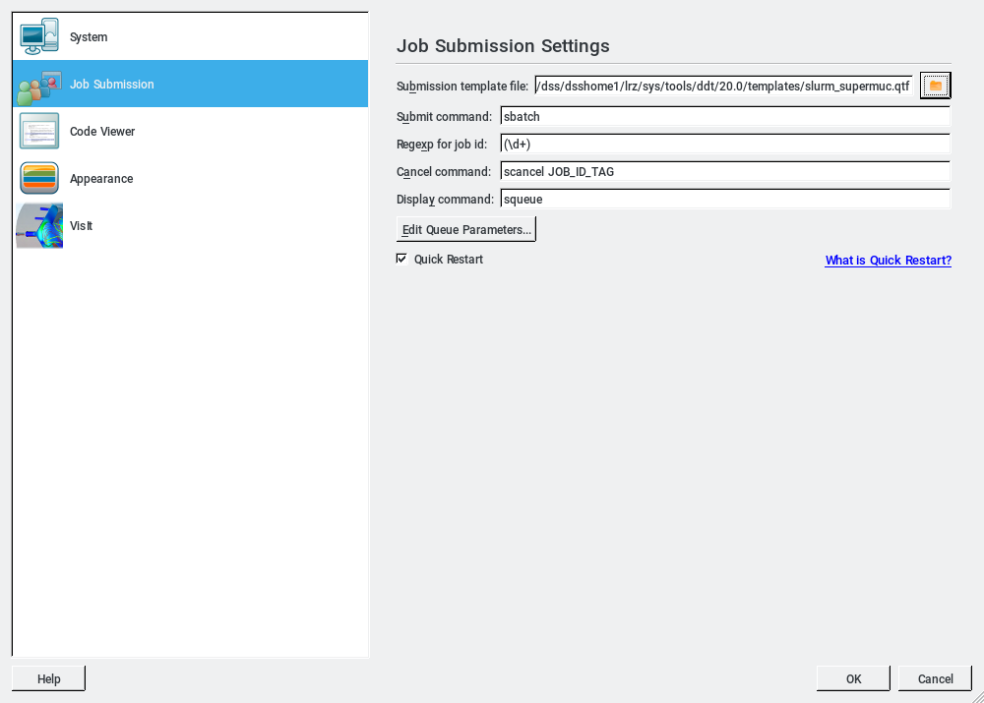Click the VisIt simulation icon
The height and width of the screenshot is (703, 984).
39,226
